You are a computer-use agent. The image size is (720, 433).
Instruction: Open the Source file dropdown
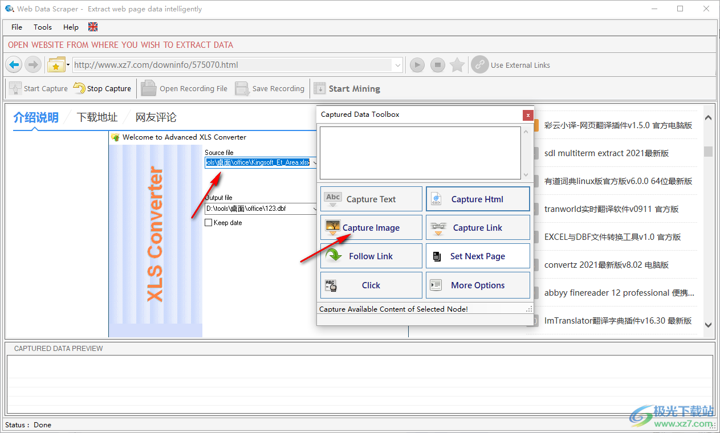(x=314, y=162)
